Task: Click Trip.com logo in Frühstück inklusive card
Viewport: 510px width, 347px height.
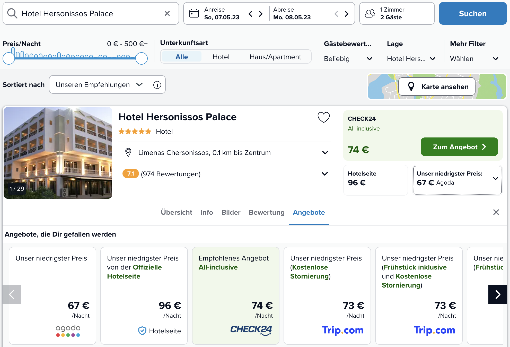Action: point(434,330)
